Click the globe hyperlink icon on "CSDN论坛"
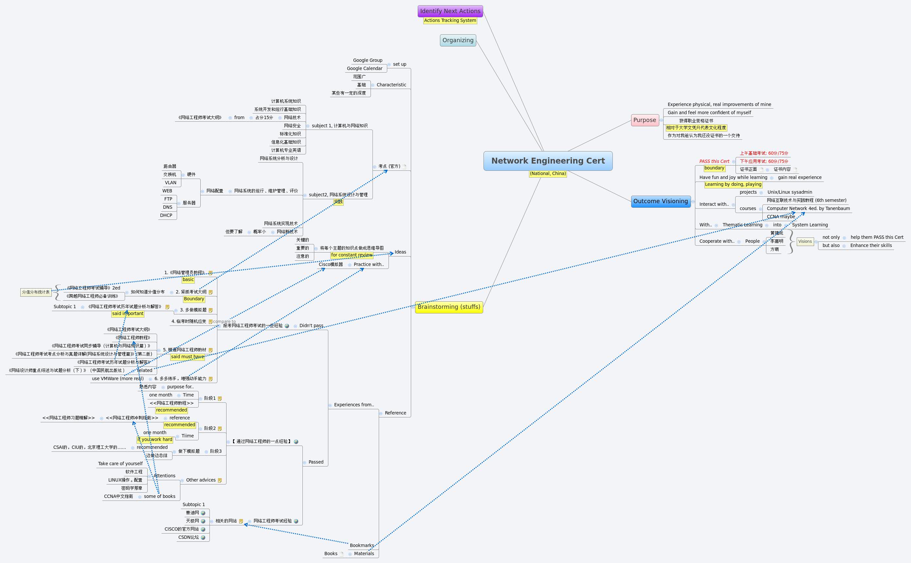This screenshot has height=563, width=911. coord(203,538)
